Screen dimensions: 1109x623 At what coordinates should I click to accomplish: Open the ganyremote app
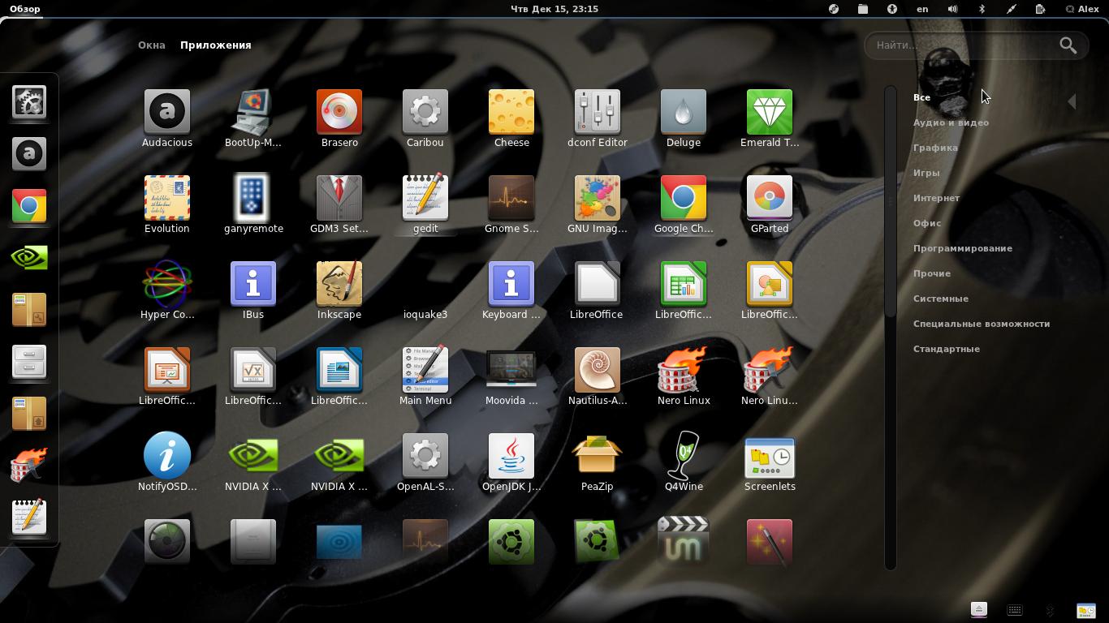pos(253,204)
